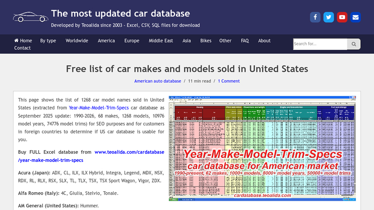This screenshot has height=210, width=374.
Task: Click the tagline Developed by Teoalida since 2003
Action: tap(125, 25)
